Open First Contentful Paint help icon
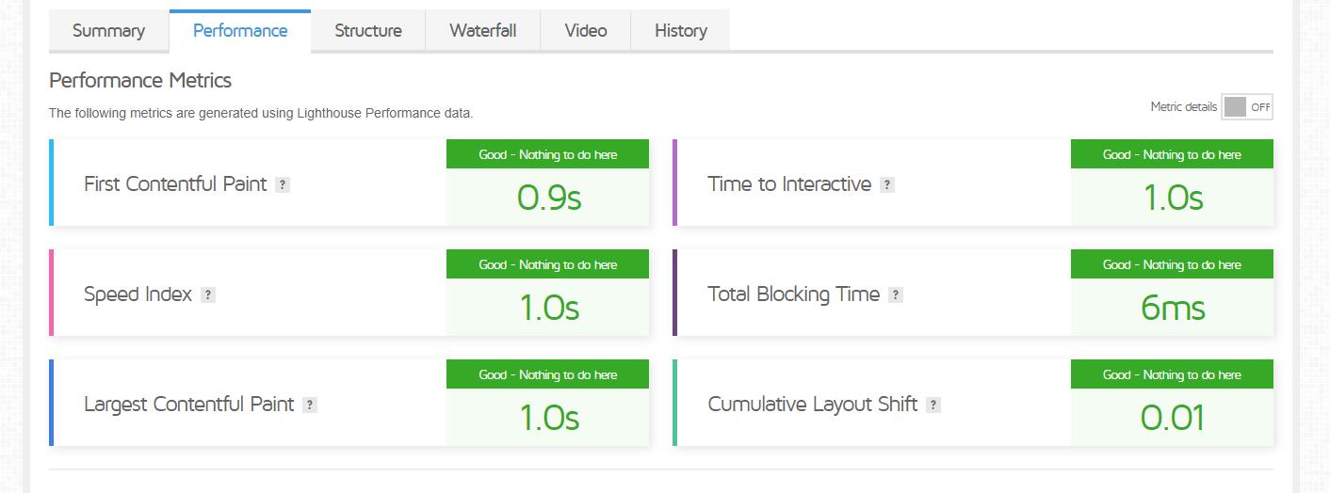1330x493 pixels. (x=283, y=185)
